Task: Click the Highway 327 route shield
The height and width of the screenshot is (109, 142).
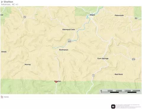Action: point(70,41)
